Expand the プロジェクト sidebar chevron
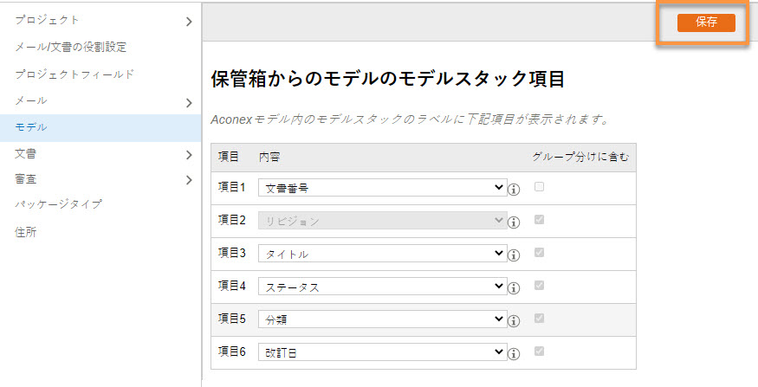758x387 pixels. pos(189,22)
